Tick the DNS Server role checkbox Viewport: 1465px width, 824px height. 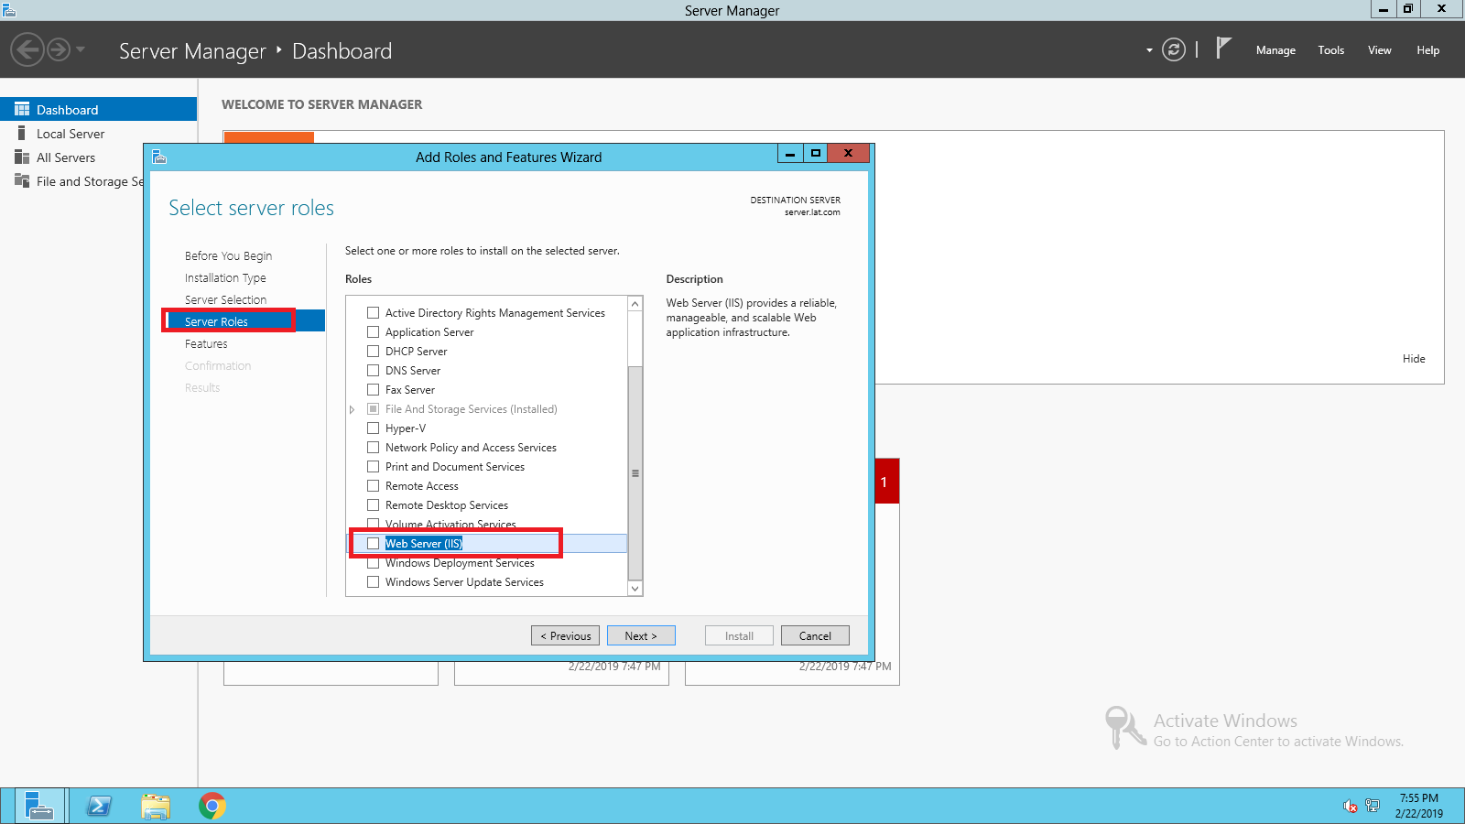[x=374, y=371]
